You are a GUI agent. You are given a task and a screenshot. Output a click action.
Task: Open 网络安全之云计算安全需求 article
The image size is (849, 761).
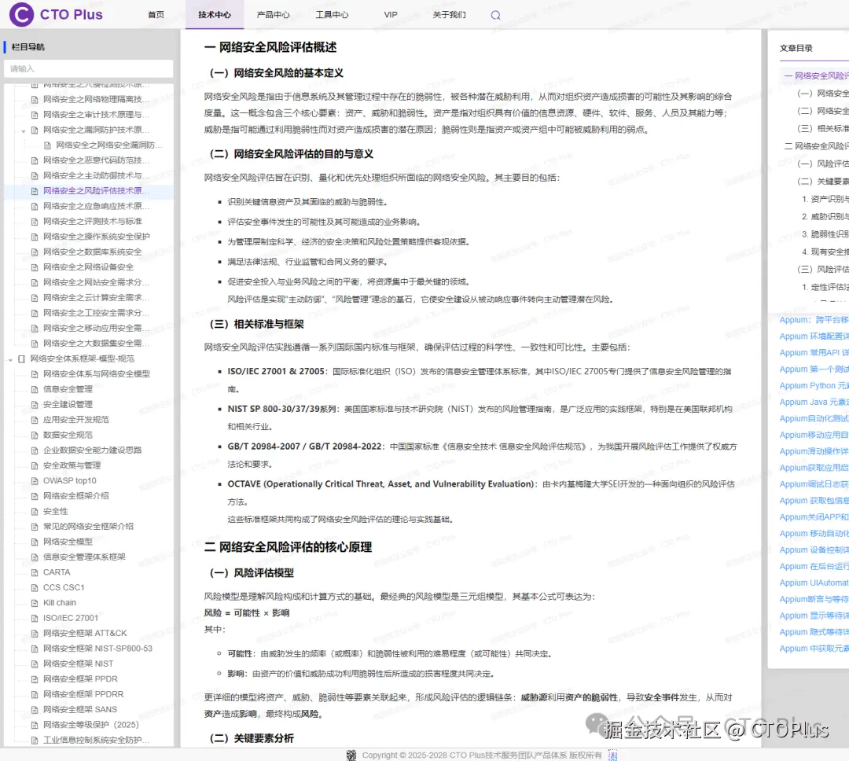[x=96, y=298]
